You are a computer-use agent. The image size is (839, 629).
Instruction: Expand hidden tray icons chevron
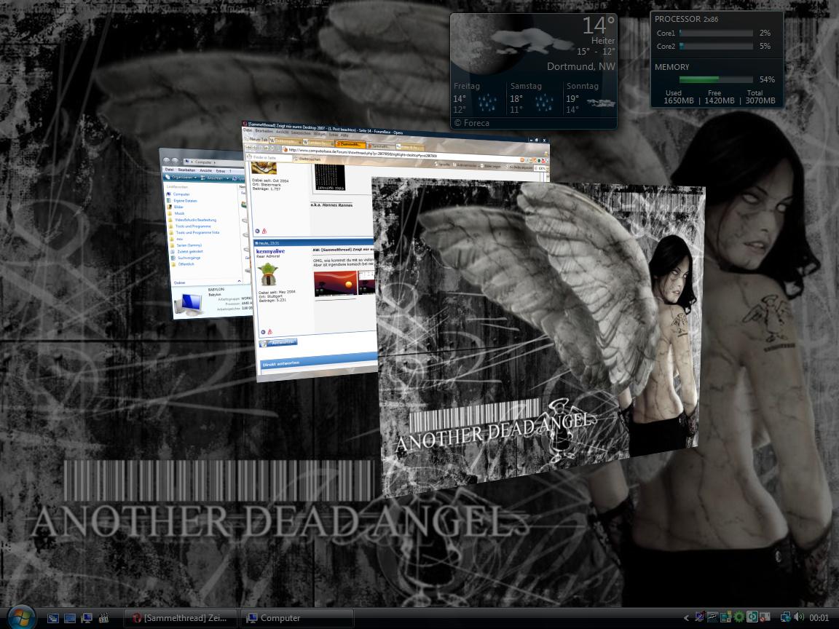(686, 618)
